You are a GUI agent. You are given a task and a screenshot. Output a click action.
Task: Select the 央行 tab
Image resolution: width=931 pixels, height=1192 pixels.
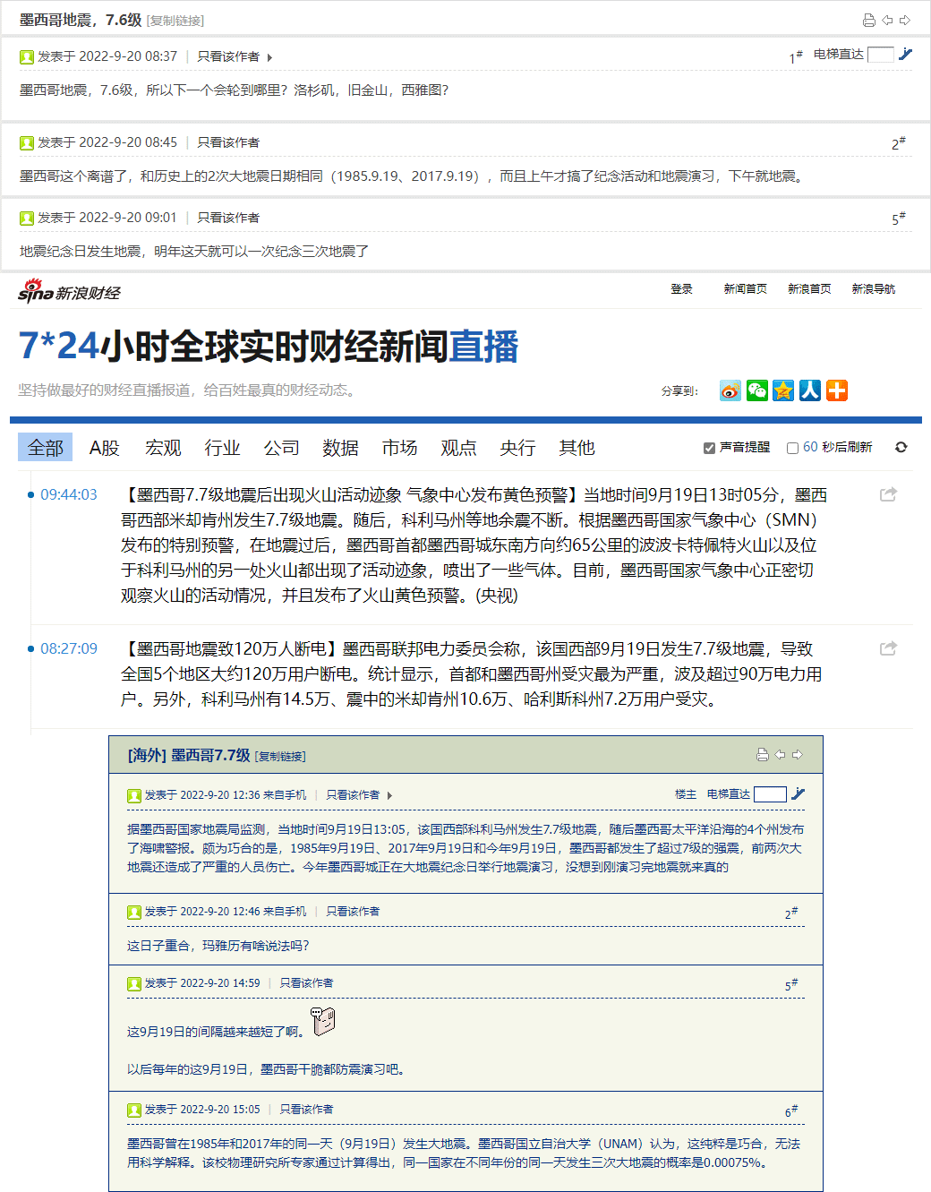[x=517, y=448]
